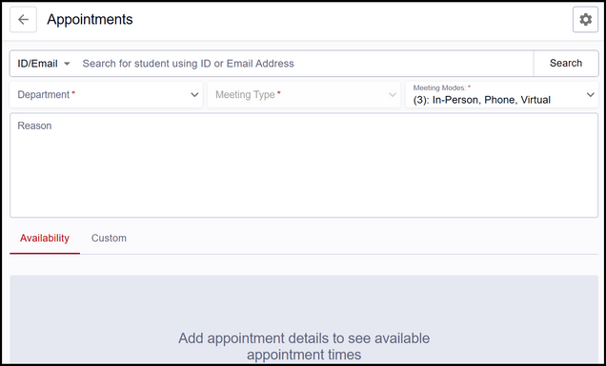Click the Search button
The image size is (606, 366).
tap(566, 64)
